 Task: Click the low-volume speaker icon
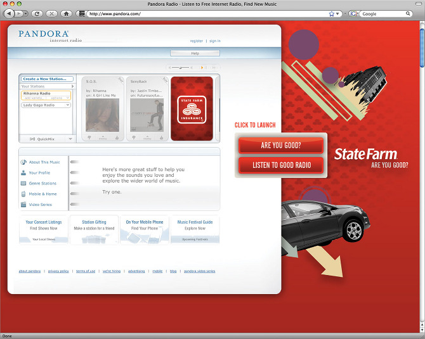(x=169, y=67)
